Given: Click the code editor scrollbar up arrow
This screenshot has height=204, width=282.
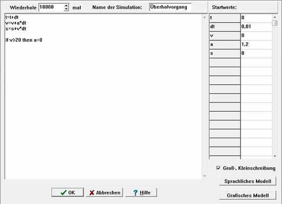Looking at the screenshot, I should 204,17.
